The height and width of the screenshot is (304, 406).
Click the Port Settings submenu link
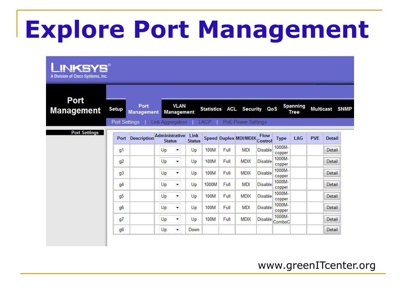[125, 122]
